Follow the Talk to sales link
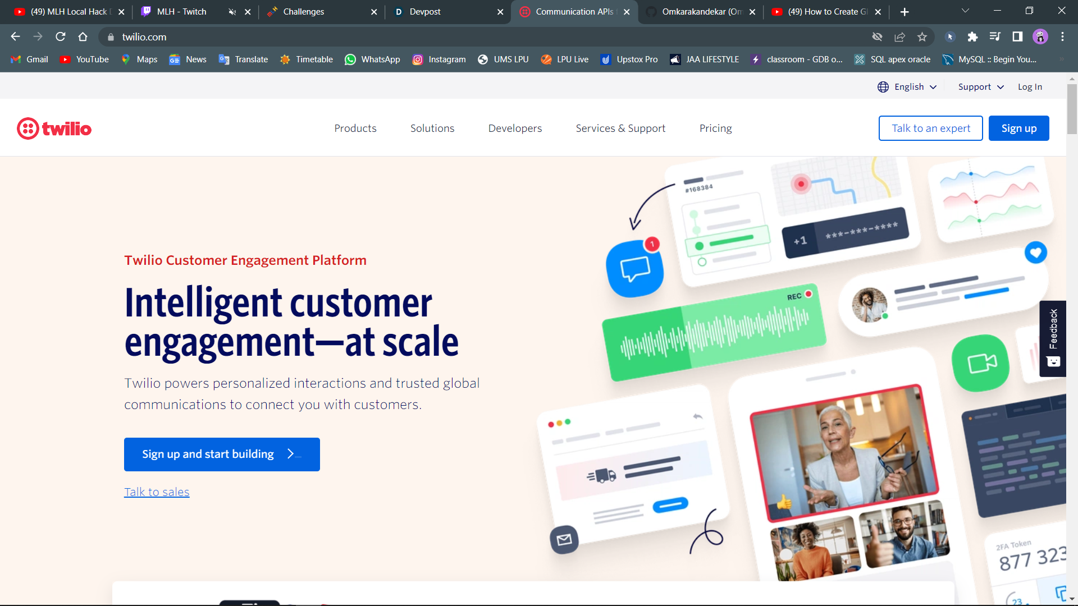Image resolution: width=1078 pixels, height=606 pixels. click(x=157, y=492)
